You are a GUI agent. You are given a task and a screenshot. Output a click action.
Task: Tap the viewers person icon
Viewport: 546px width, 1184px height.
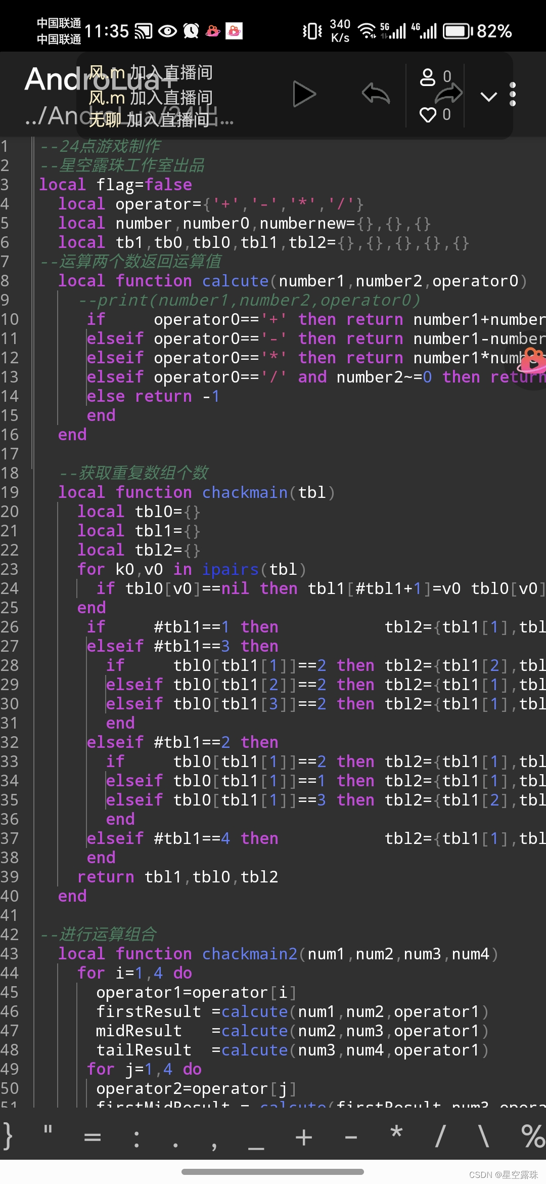428,77
